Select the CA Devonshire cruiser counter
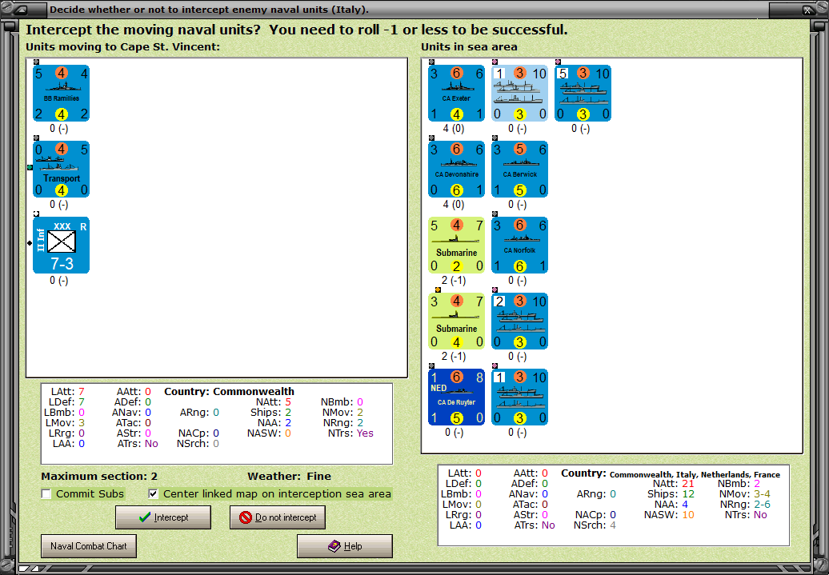 tap(456, 170)
